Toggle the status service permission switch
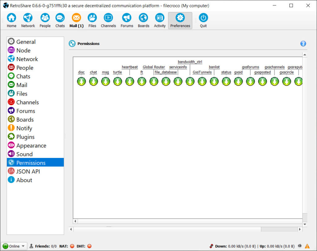This screenshot has width=317, height=251. (x=226, y=81)
